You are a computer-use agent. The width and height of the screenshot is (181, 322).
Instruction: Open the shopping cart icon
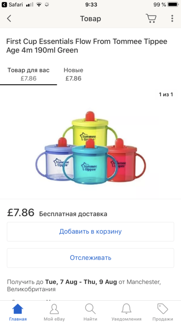pos(151,18)
